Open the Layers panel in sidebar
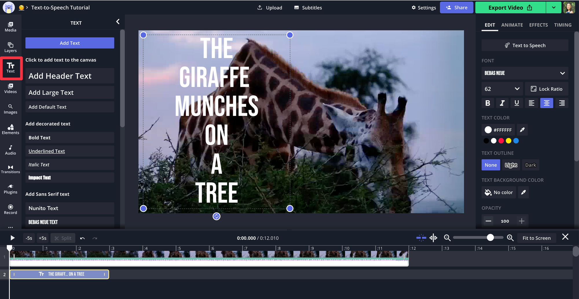 click(10, 47)
